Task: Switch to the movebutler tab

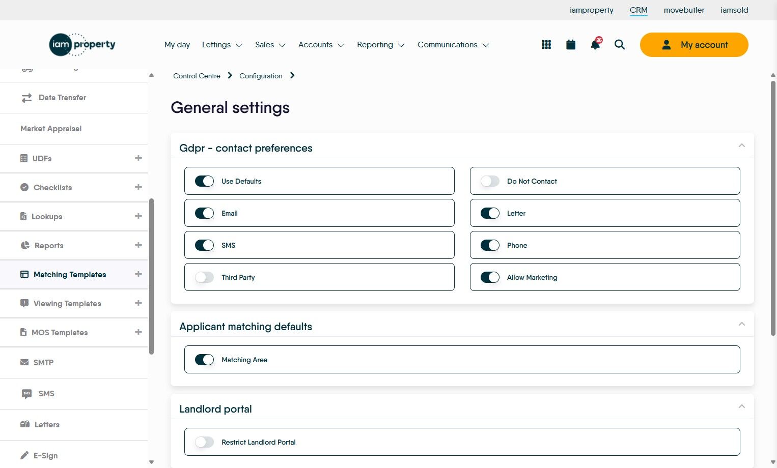Action: coord(684,10)
